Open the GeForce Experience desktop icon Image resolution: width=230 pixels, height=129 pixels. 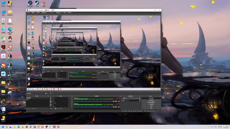3,102
